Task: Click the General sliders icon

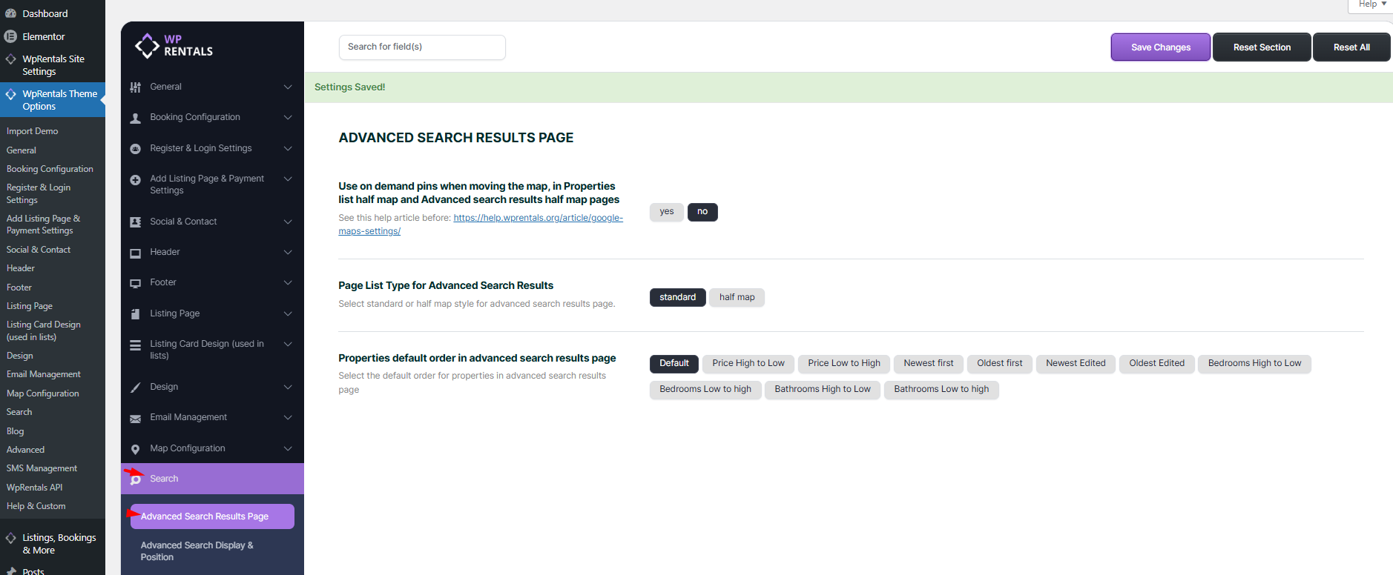Action: [x=135, y=87]
